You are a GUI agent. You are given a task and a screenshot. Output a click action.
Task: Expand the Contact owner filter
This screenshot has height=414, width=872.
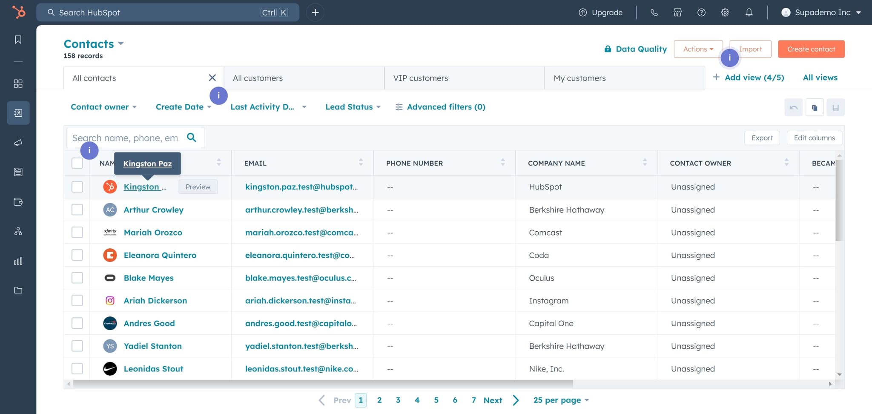(103, 107)
